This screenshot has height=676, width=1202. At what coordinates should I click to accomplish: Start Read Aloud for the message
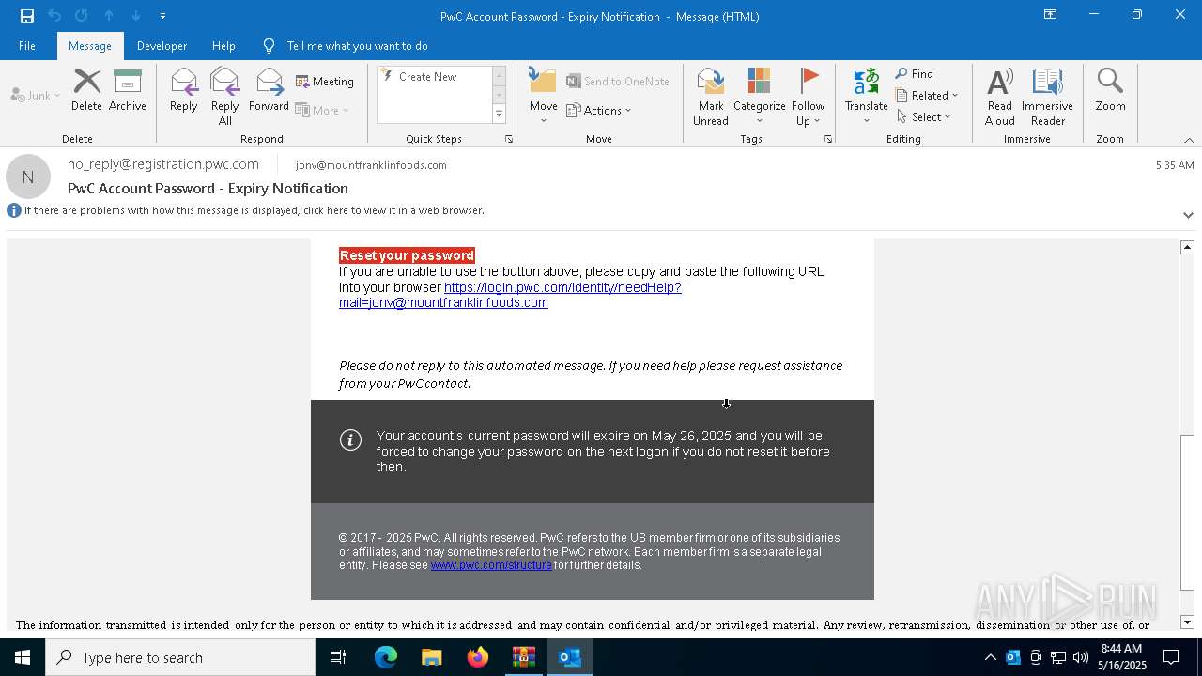pyautogui.click(x=1000, y=97)
